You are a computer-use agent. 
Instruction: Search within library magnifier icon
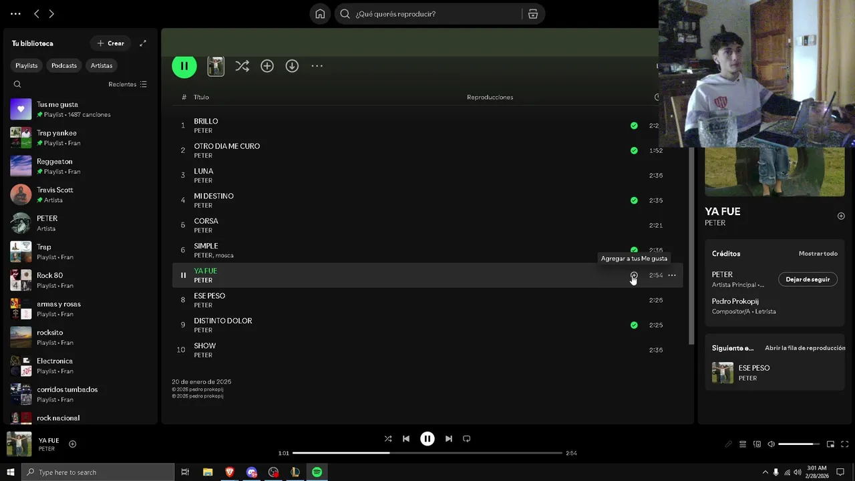coord(17,84)
